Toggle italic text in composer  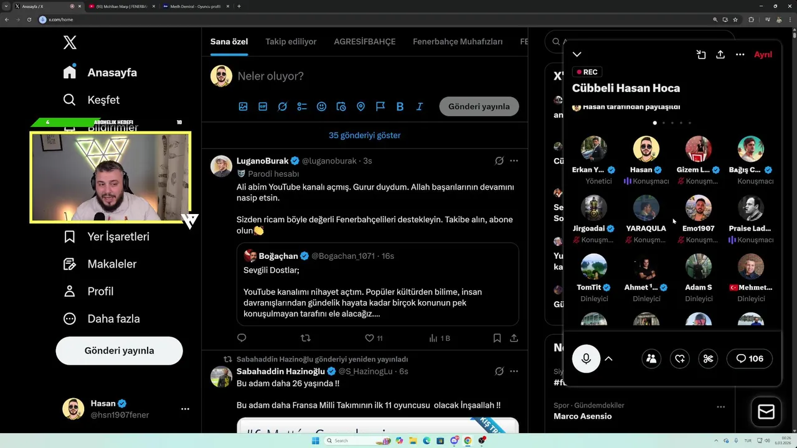(x=420, y=106)
